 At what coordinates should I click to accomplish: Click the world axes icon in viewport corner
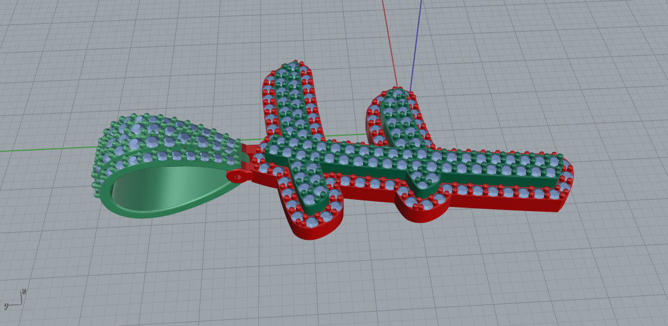(x=15, y=299)
